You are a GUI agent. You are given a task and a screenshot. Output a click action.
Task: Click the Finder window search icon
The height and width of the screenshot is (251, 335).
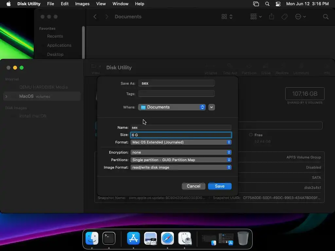coord(326,17)
